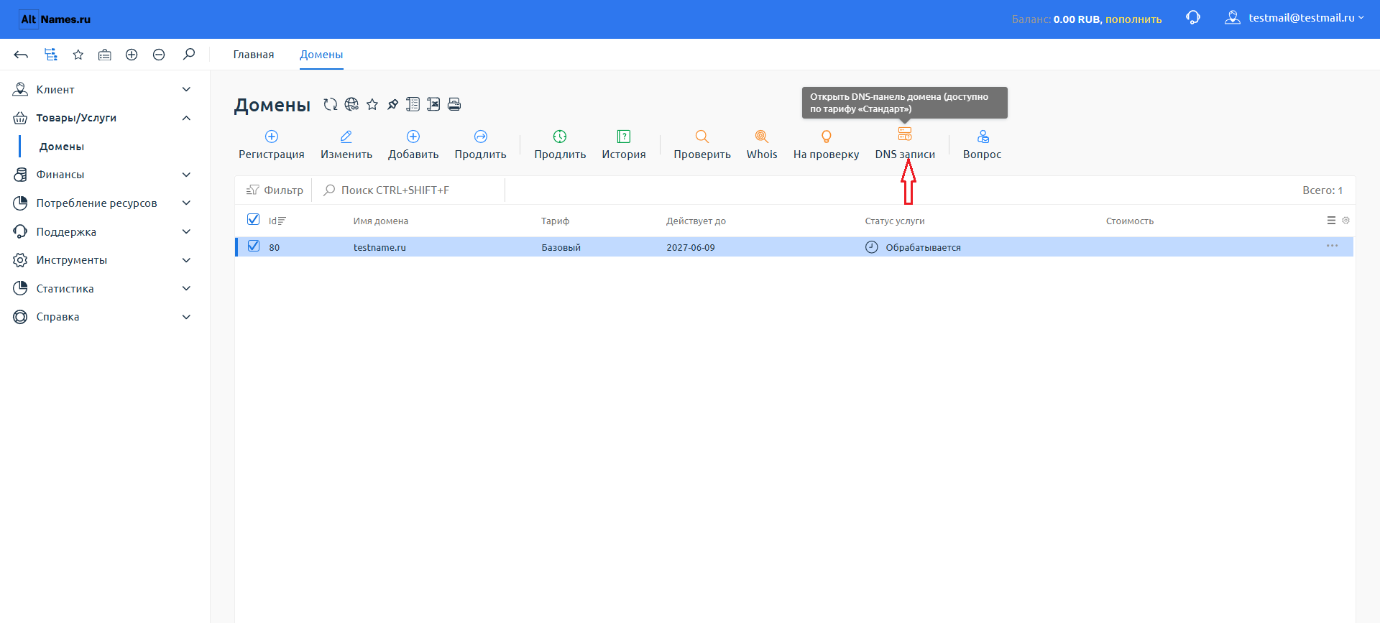The image size is (1380, 623).
Task: Click Продлить with green clock icon
Action: coord(560,144)
